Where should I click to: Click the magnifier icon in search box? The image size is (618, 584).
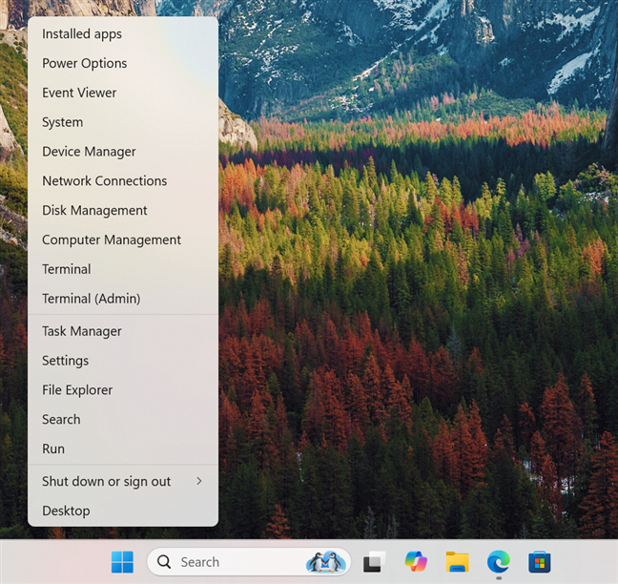coord(164,561)
